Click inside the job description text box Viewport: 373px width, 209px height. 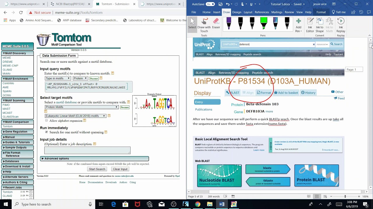[x=87, y=150]
